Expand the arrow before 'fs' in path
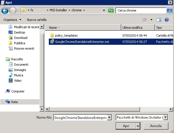The image size is (174, 133). point(29,10)
